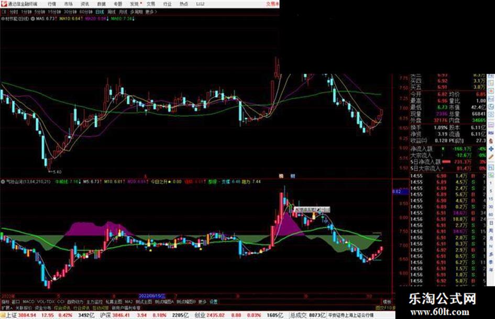Viewport: 495px width, 319px height.
Task: Switch to 60分钟 period
Action: 86,12
